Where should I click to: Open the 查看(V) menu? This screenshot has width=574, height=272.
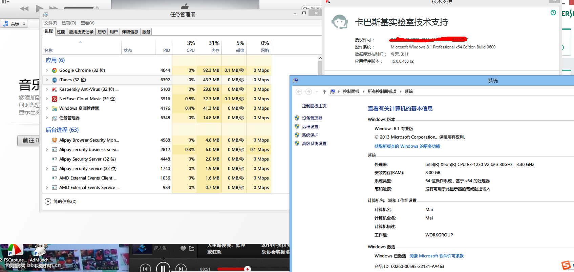coord(87,23)
